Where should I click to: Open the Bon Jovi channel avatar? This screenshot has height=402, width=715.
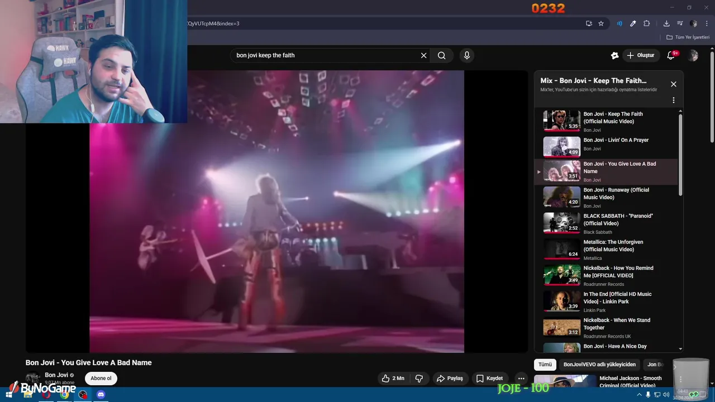(33, 379)
